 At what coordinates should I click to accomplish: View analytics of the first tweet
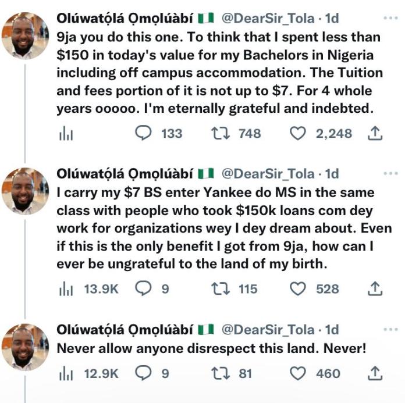pos(66,134)
